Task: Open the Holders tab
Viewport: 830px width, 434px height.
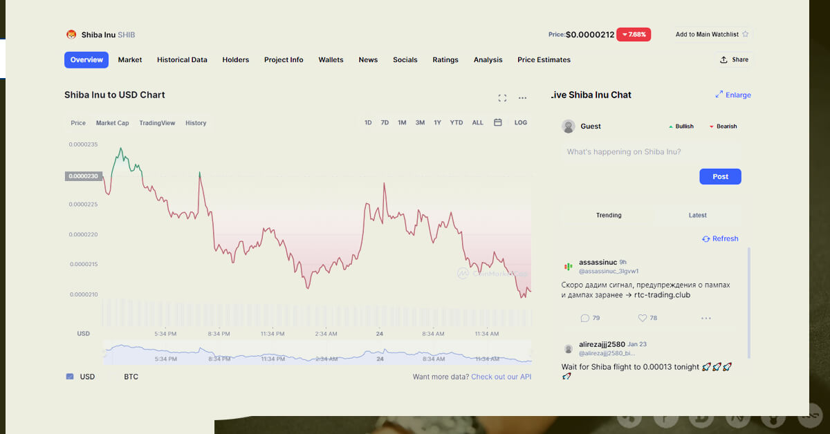Action: 236,60
